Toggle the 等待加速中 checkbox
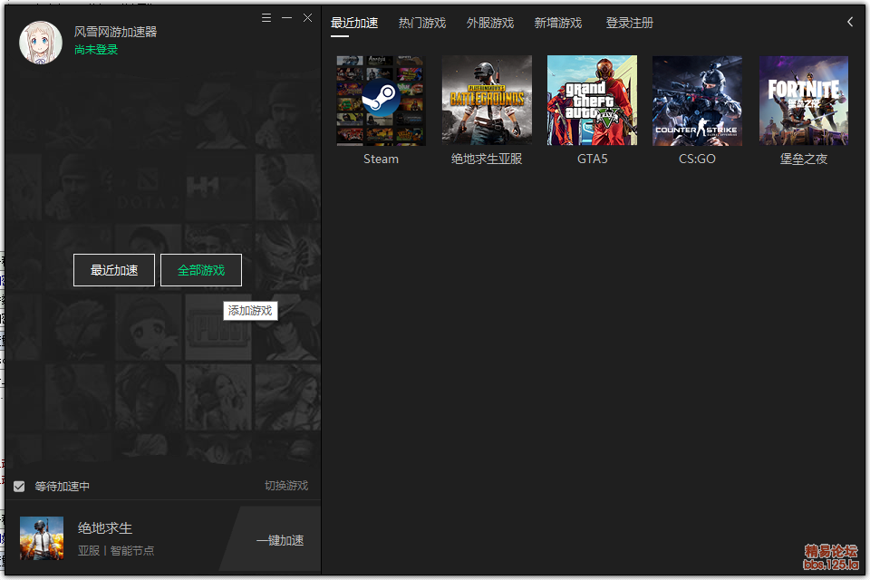The width and height of the screenshot is (870, 580). click(x=19, y=487)
